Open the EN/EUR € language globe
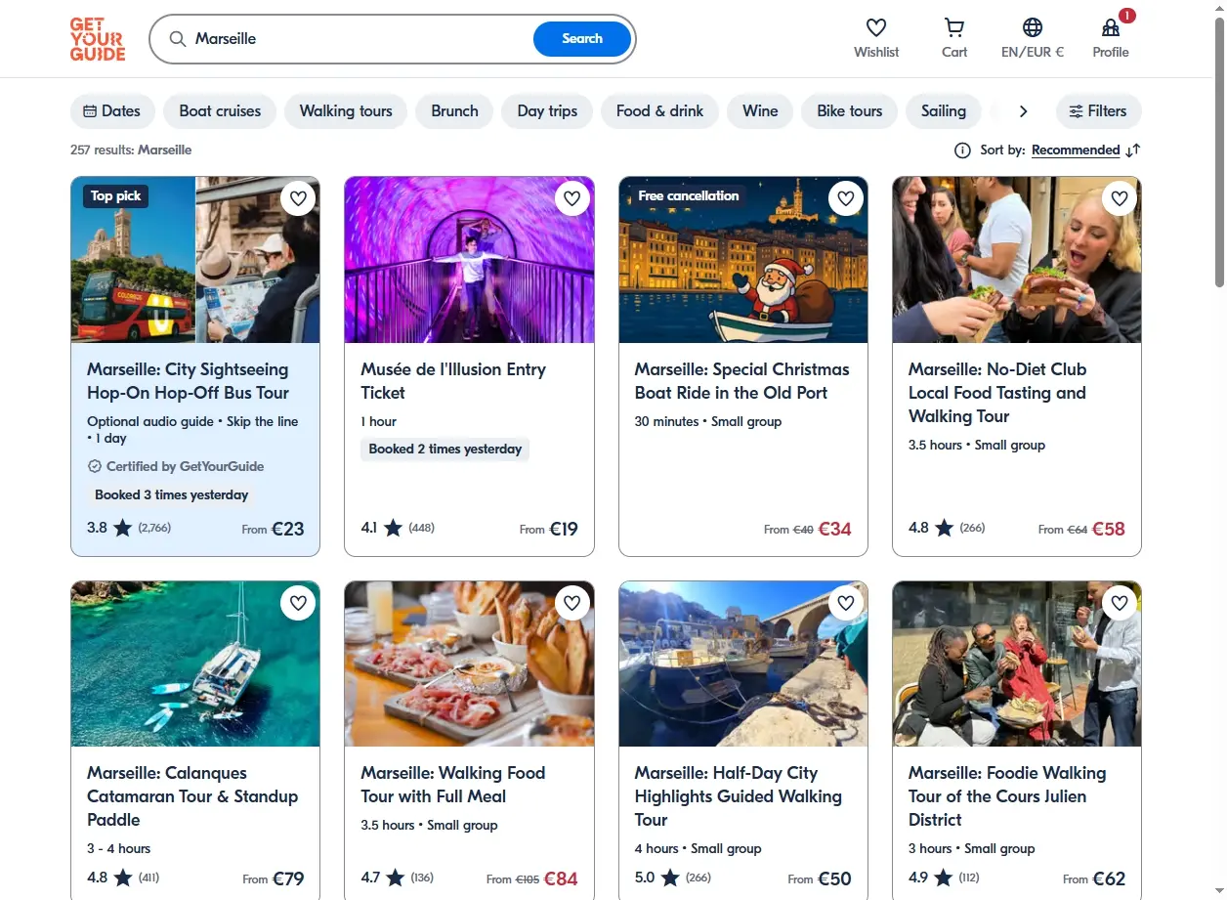This screenshot has width=1227, height=900. pos(1033,27)
